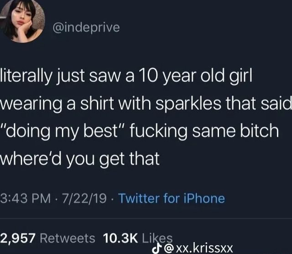Click the tweet's last line "where'd you get that"
292x254 pixels.
point(80,159)
